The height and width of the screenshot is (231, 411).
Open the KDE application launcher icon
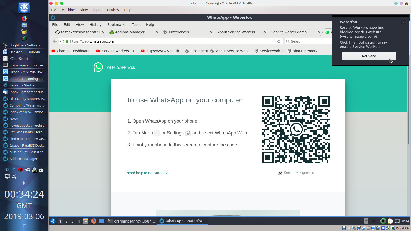(x=24, y=7)
